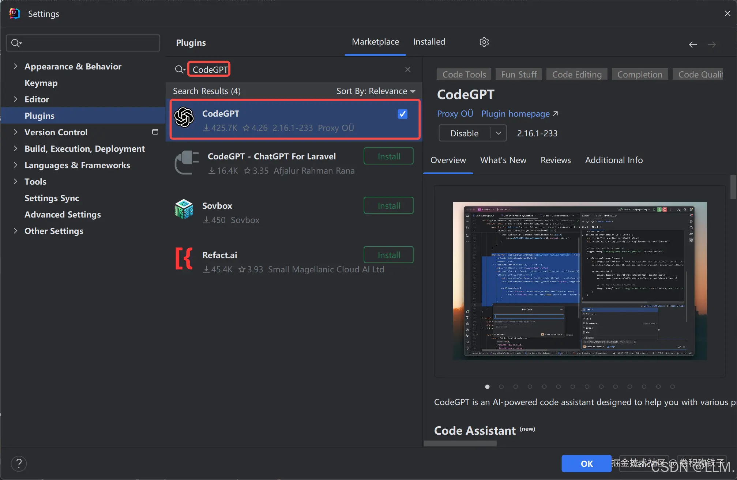Click the forward navigation arrow
Image resolution: width=737 pixels, height=480 pixels.
click(711, 45)
